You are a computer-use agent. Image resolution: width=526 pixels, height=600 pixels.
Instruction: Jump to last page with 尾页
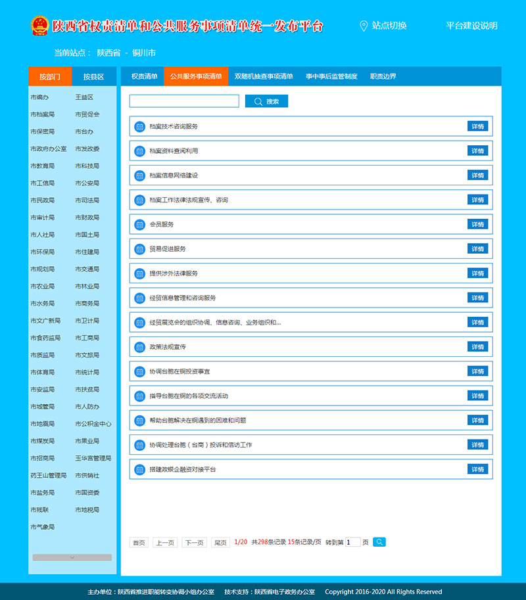point(220,543)
